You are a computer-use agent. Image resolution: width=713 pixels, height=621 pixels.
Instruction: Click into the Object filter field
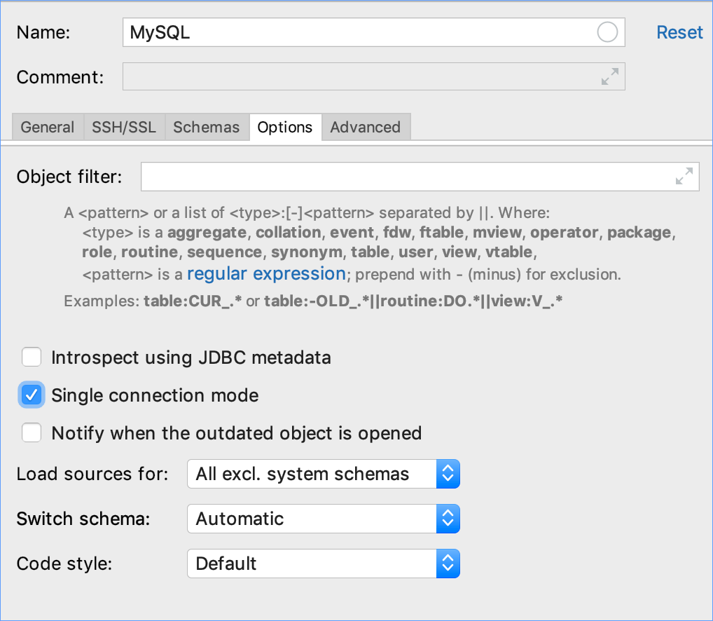coord(420,177)
